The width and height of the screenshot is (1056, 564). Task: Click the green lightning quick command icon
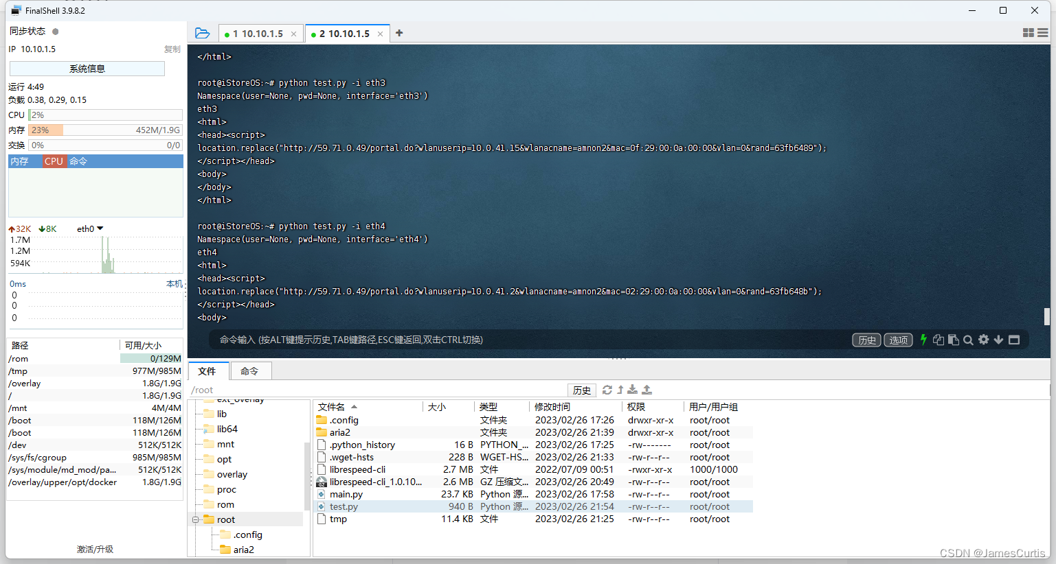(x=923, y=340)
